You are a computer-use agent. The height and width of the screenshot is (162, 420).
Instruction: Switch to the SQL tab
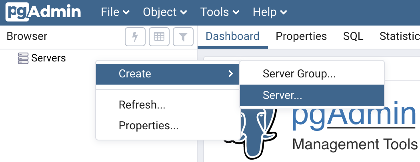point(353,36)
